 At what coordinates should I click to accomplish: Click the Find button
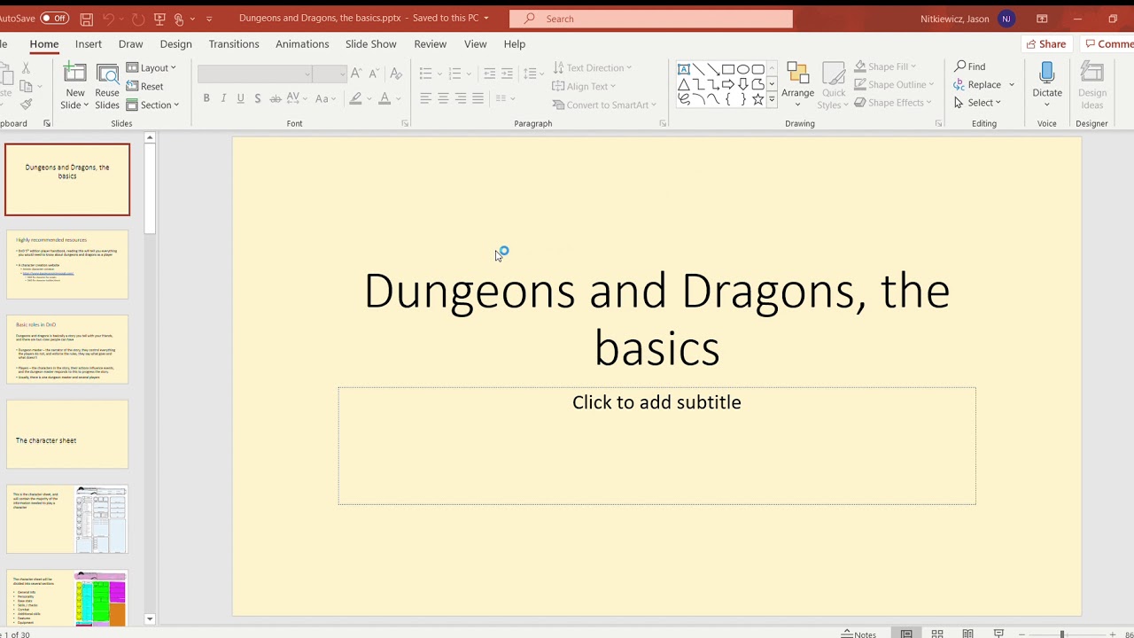(970, 66)
